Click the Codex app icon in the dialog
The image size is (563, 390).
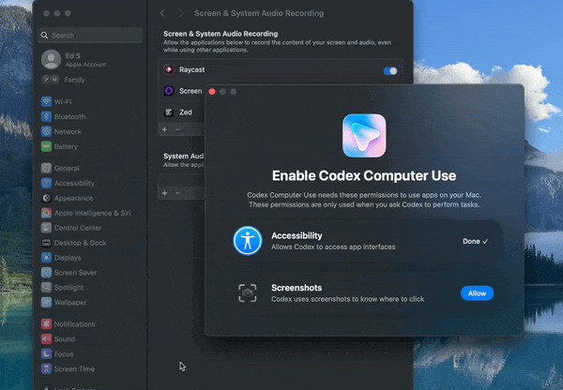pos(364,135)
